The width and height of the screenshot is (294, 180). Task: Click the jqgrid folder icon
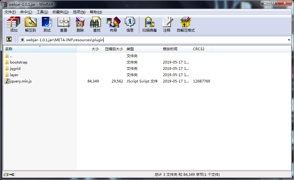(7, 68)
